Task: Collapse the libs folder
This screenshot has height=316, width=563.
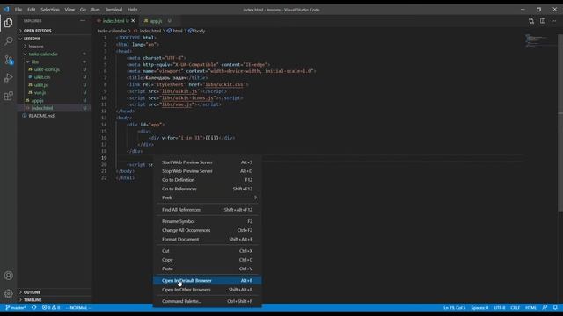Action: coord(34,61)
